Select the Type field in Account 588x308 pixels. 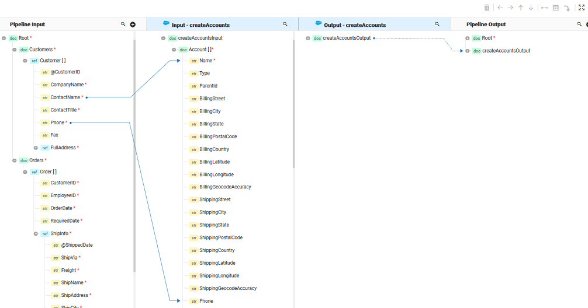tap(205, 73)
